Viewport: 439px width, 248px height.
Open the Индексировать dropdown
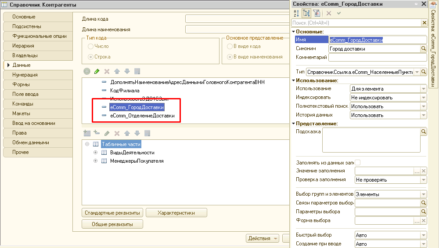tap(423, 98)
